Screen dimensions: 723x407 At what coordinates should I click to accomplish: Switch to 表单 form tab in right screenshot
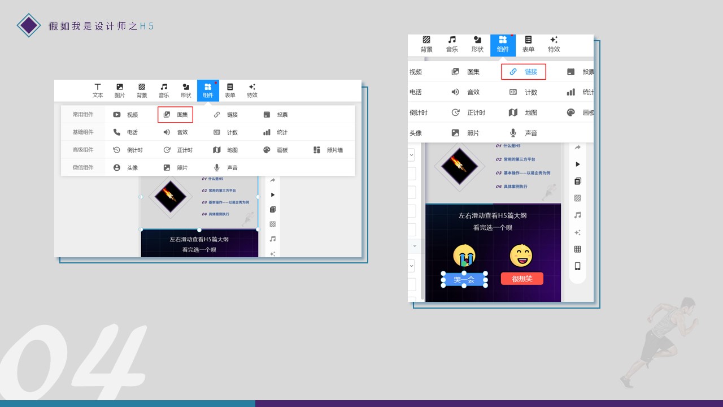click(x=528, y=45)
